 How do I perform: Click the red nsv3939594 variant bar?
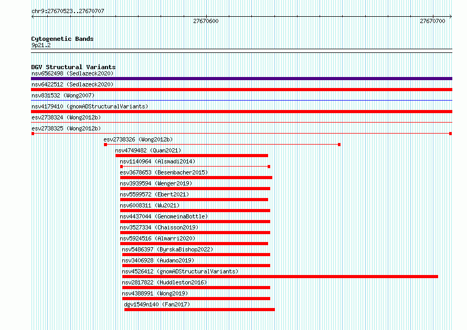tap(195, 189)
